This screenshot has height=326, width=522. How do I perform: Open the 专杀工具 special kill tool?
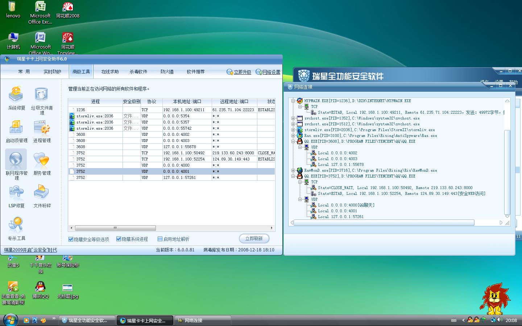click(x=16, y=226)
